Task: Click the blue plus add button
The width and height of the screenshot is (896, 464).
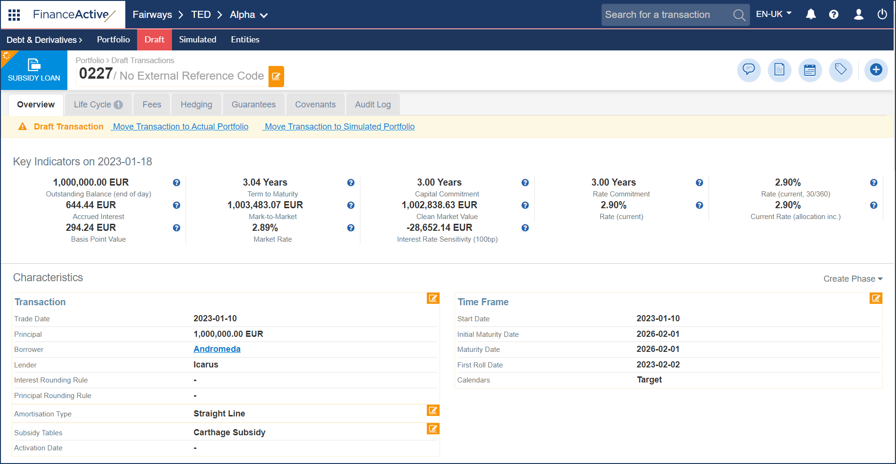Action: [x=876, y=70]
